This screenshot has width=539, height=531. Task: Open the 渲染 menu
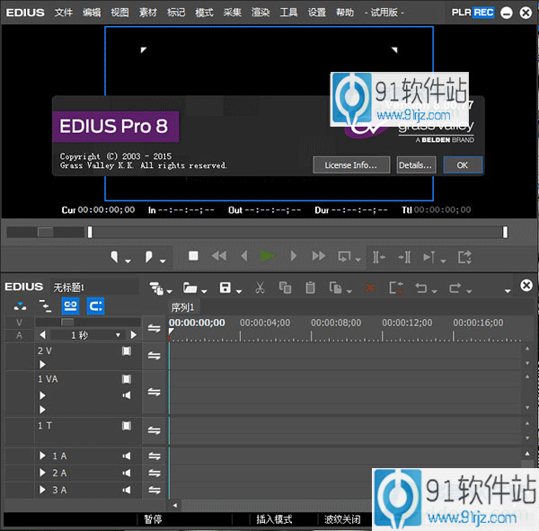pos(261,13)
